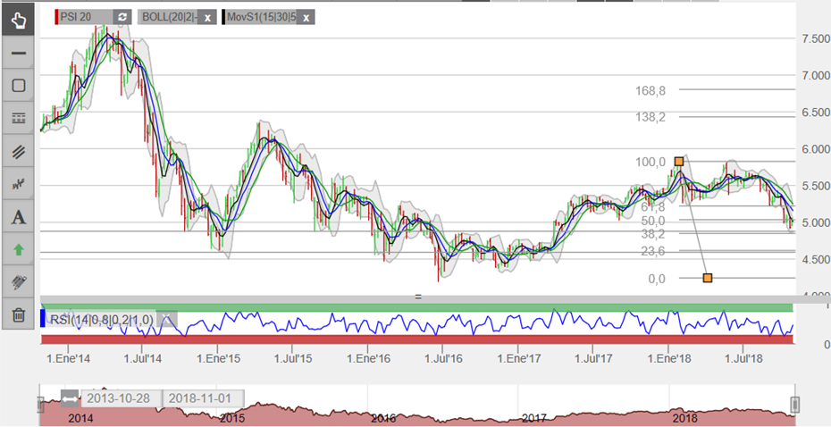Refresh the PSI 20 instrument

tap(122, 17)
